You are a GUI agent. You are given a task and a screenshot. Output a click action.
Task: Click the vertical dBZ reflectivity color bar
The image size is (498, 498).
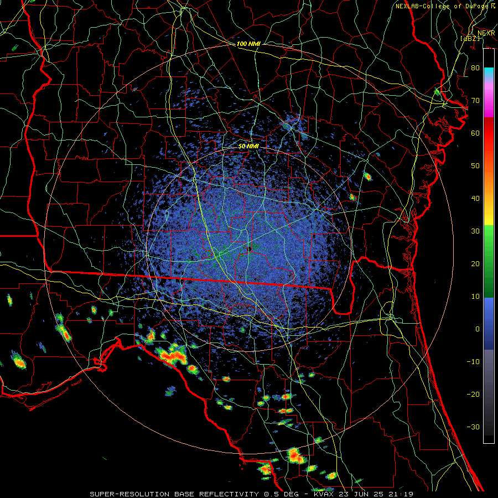tap(489, 246)
